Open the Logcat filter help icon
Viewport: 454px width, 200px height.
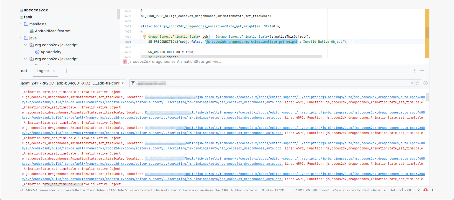426,83
